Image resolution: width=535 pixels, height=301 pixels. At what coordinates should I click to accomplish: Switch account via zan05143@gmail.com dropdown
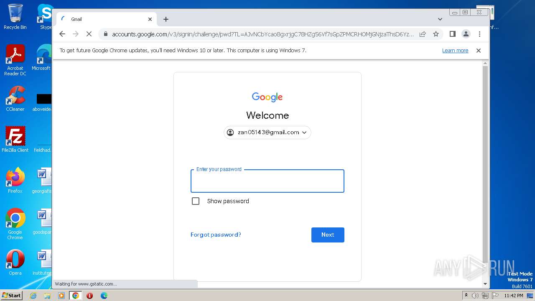[267, 133]
